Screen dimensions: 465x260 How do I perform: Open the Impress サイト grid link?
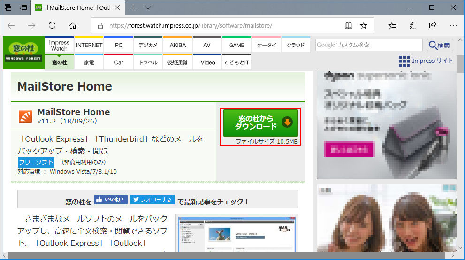pyautogui.click(x=426, y=61)
